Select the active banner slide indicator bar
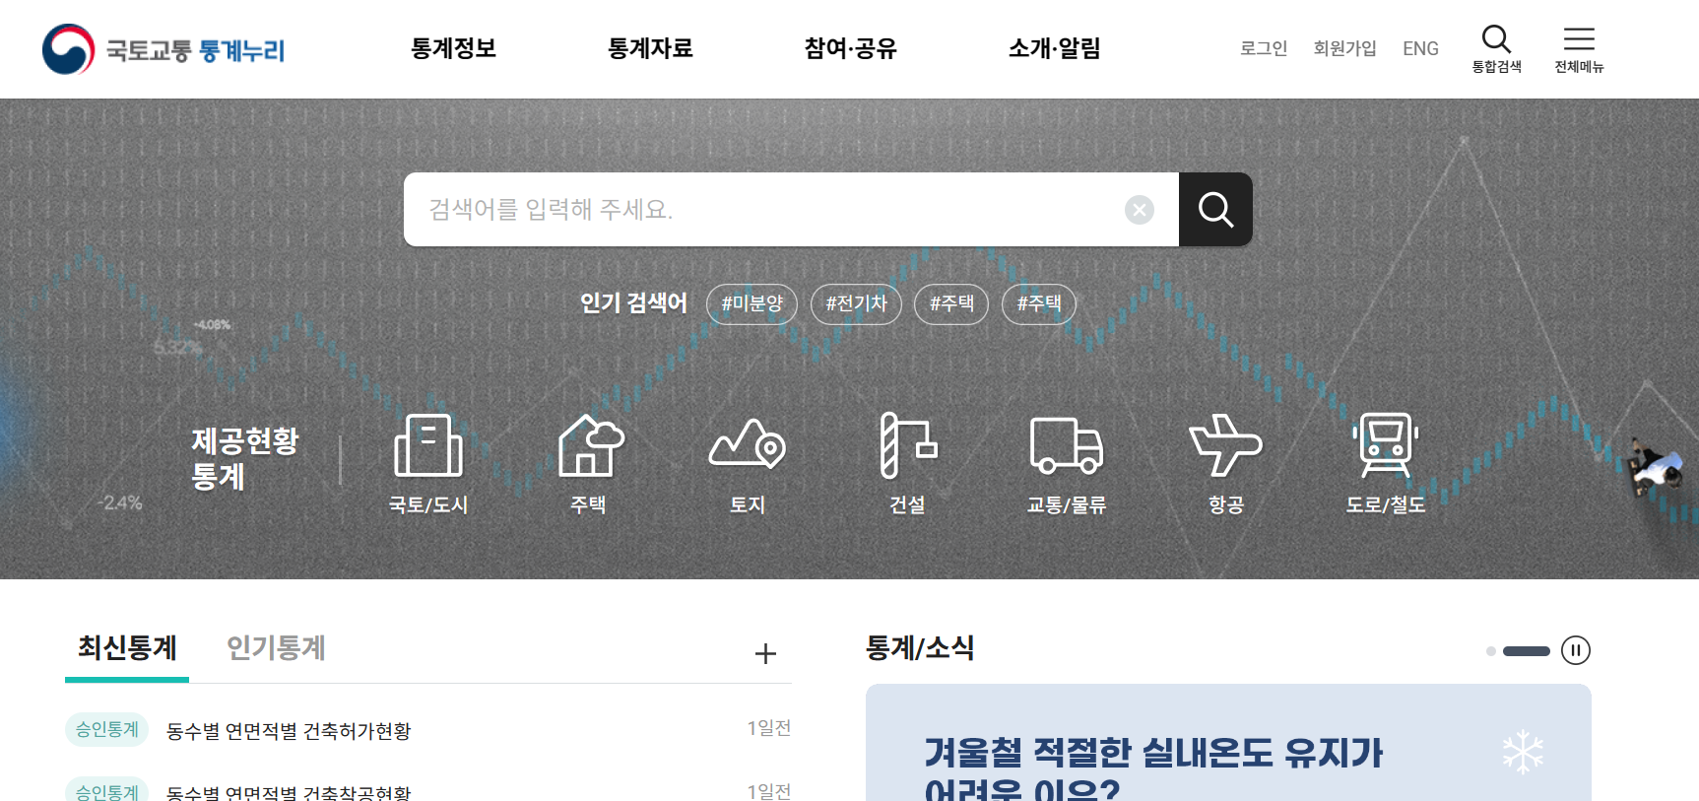 (x=1527, y=651)
